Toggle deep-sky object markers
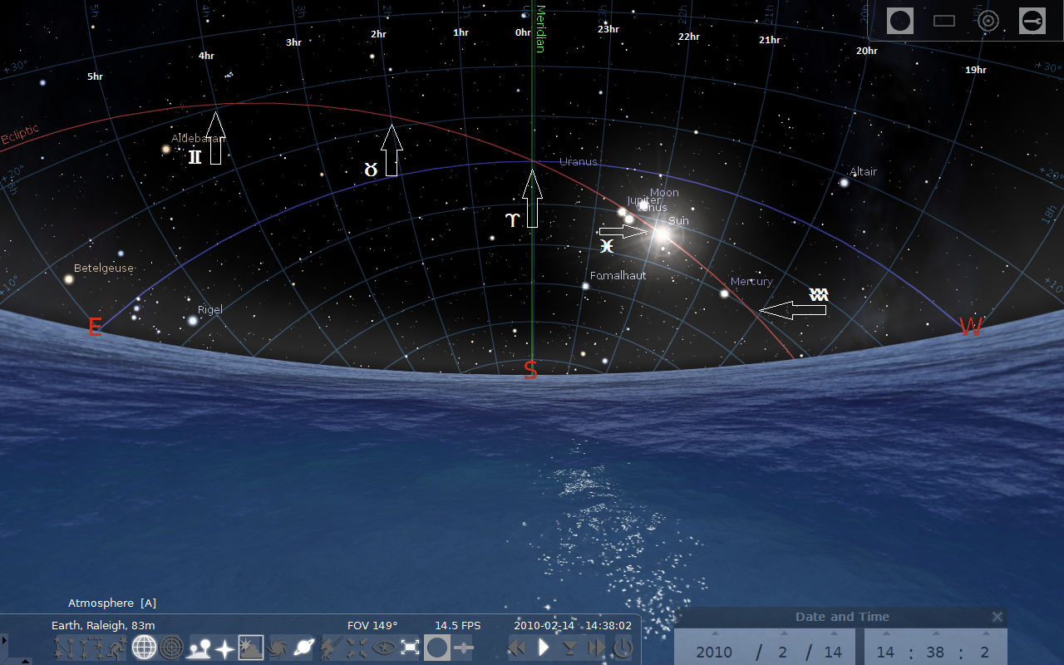Image resolution: width=1064 pixels, height=665 pixels. coord(276,648)
